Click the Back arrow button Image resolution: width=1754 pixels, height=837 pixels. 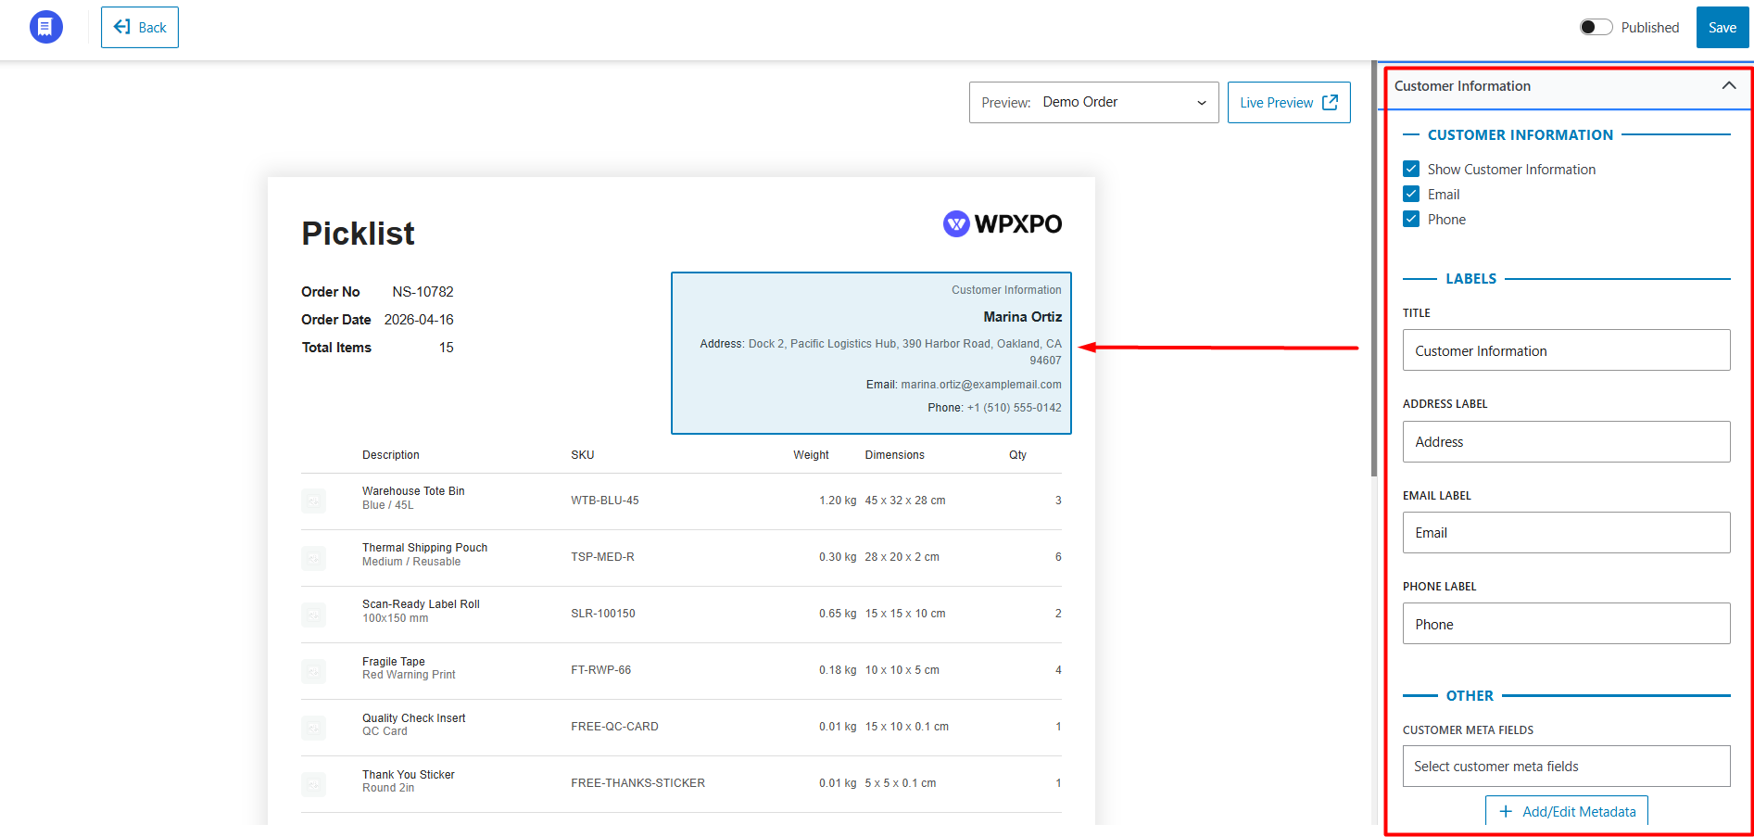(140, 27)
